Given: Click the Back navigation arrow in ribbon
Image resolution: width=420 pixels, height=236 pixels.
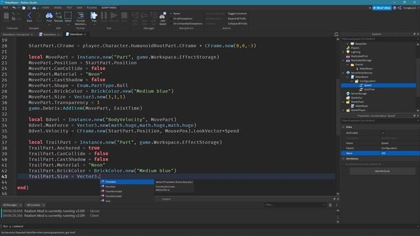Looking at the screenshot, I should tap(30, 16).
